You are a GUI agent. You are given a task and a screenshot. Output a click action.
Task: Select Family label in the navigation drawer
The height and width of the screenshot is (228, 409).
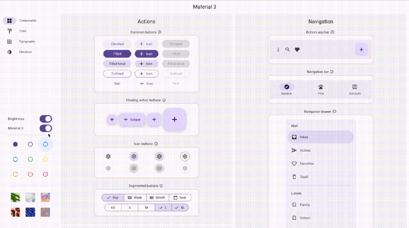click(321, 205)
